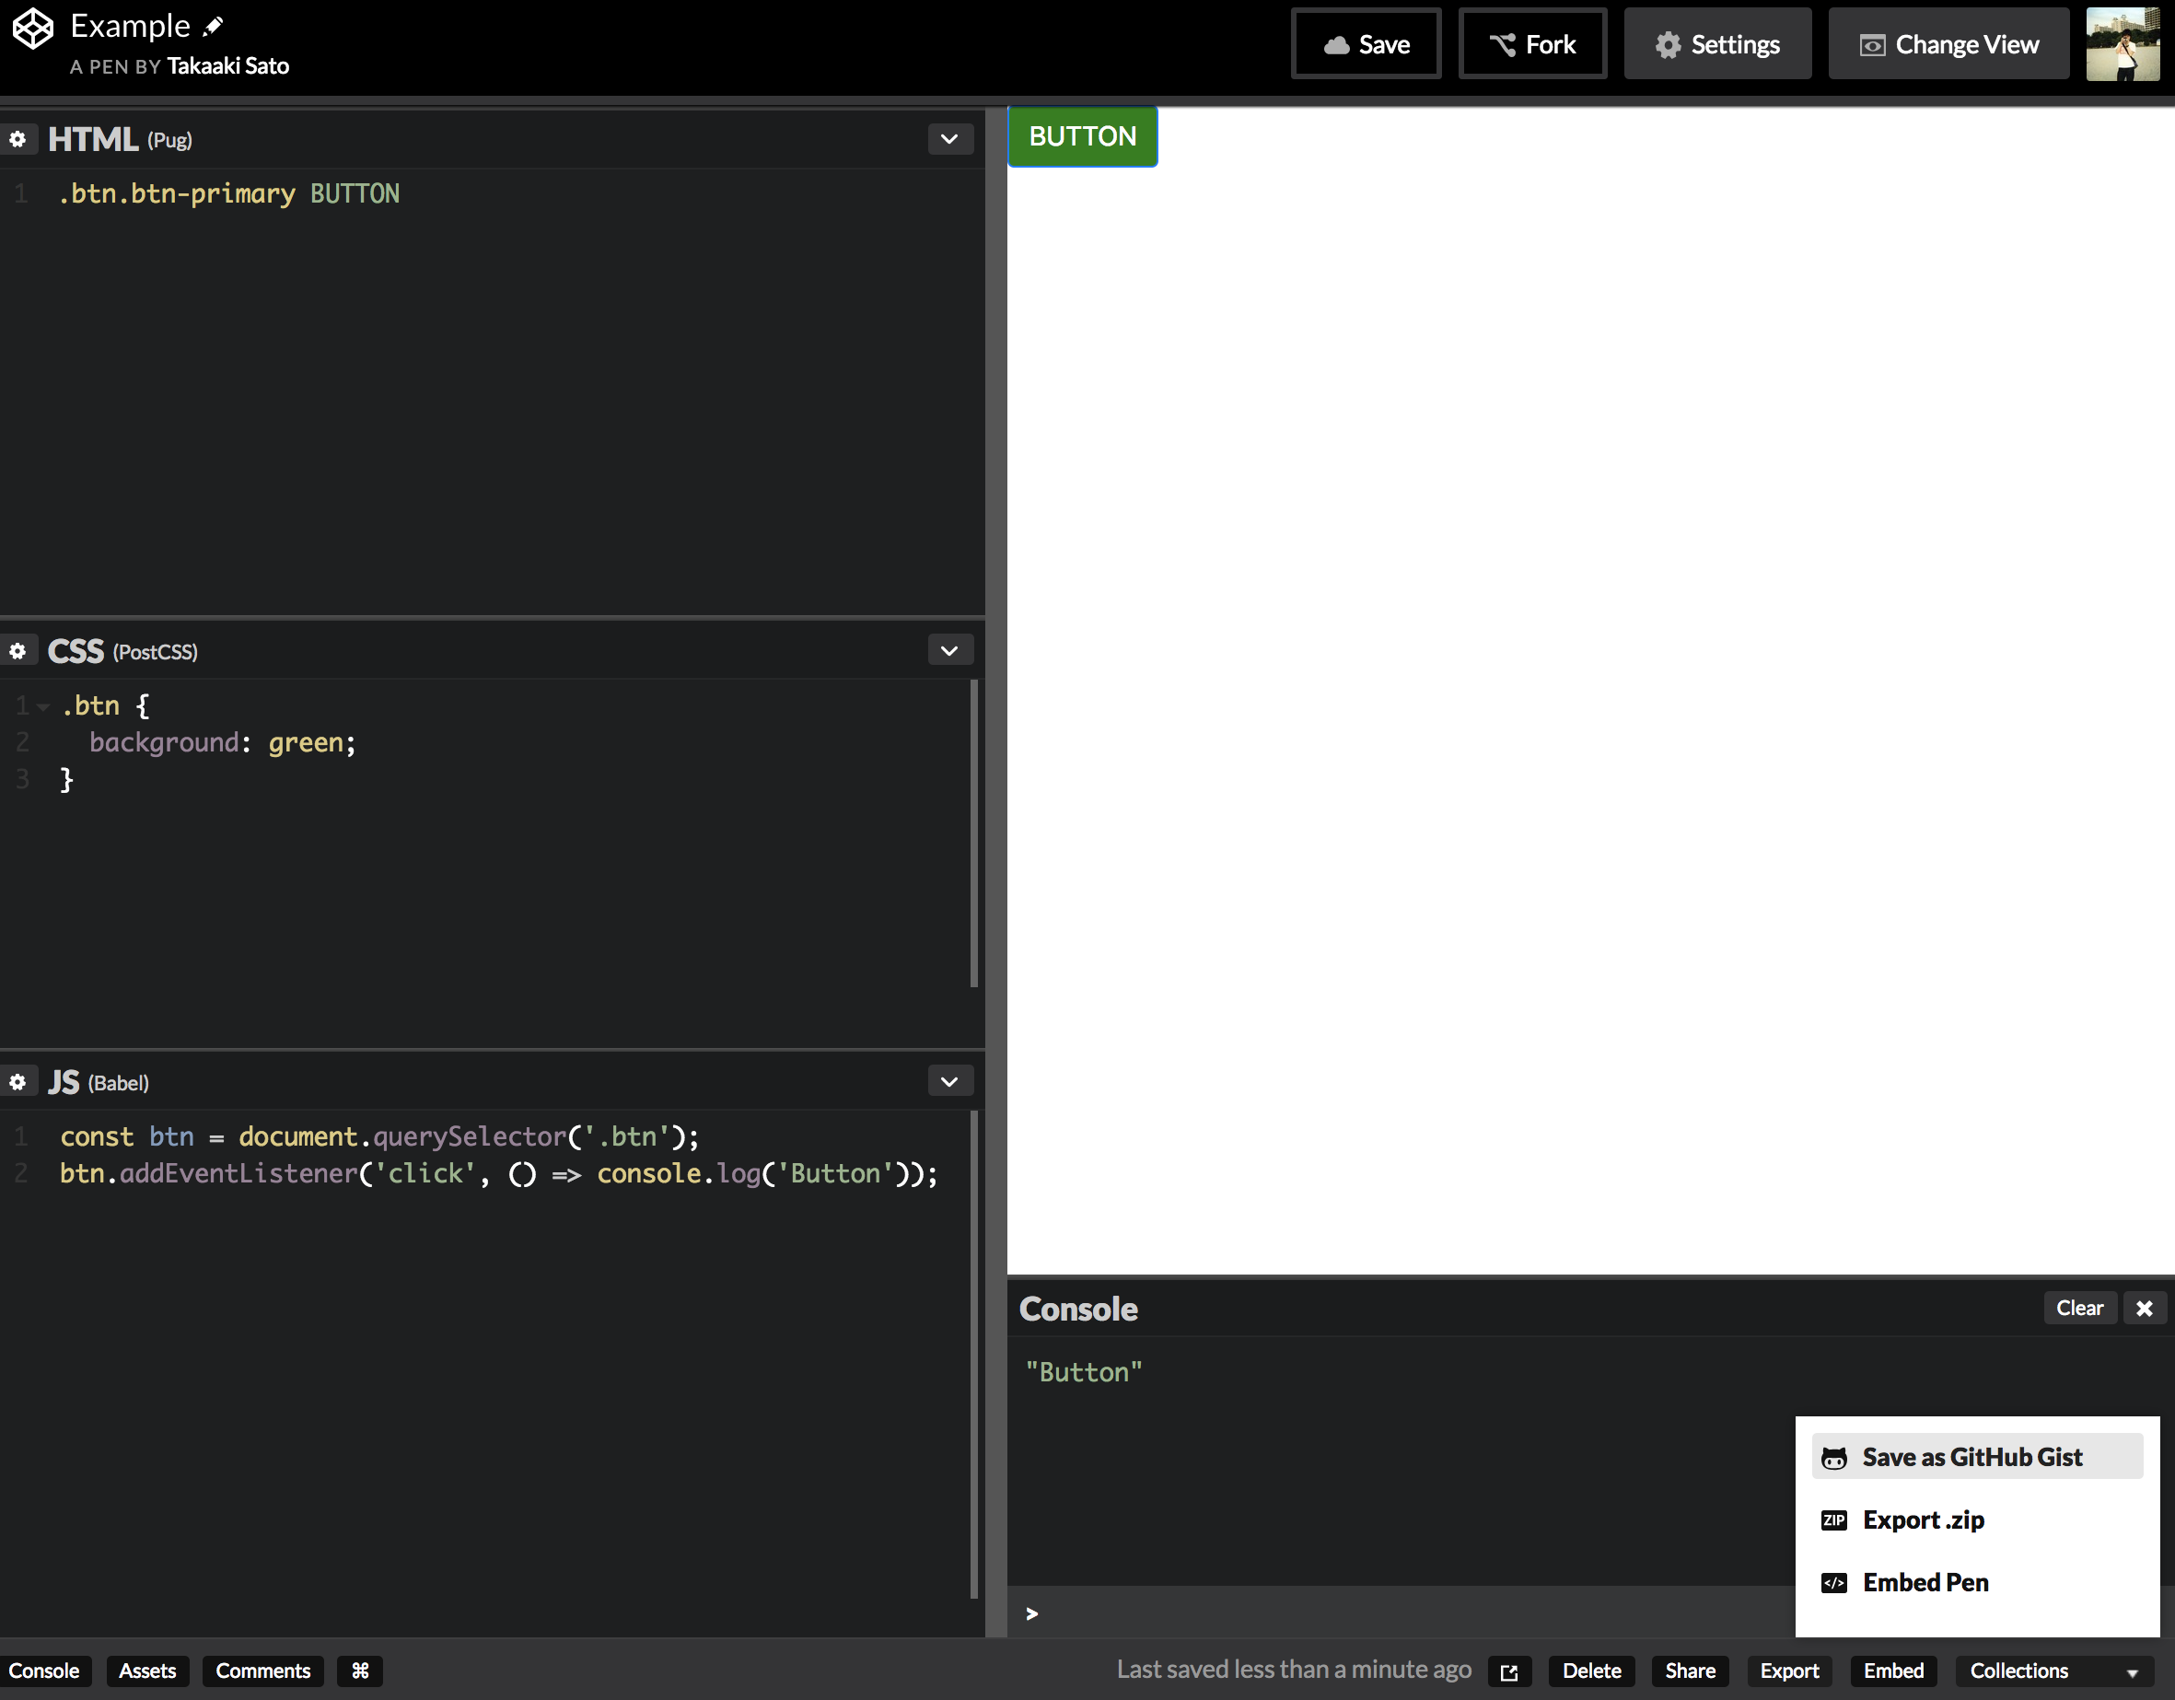Image resolution: width=2175 pixels, height=1700 pixels.
Task: Delete this pen
Action: point(1591,1671)
